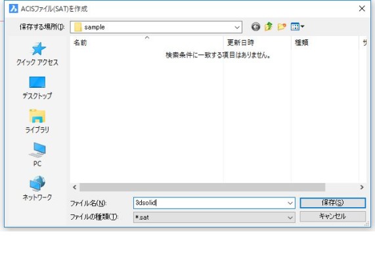Click the キャンセル cancel button
Screen dimensions: 375x276
333,216
